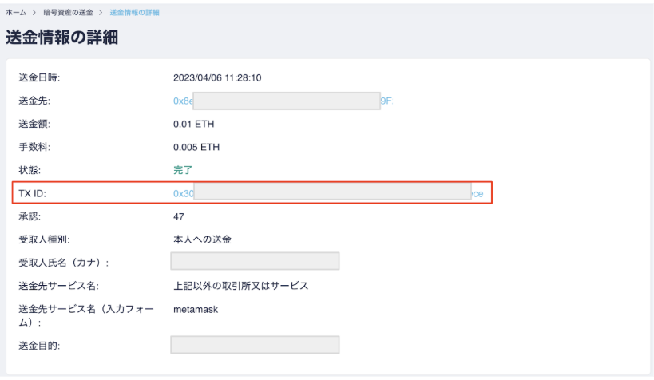Viewport: 654px width, 380px height.
Task: Click the 送金情報の詳細 page heading
Action: (x=62, y=38)
